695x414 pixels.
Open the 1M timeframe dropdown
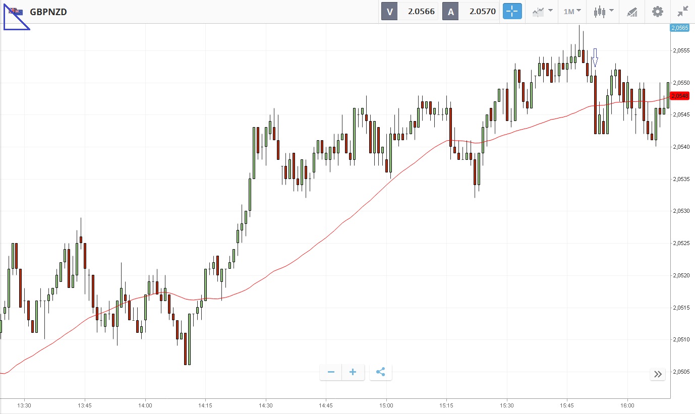click(572, 11)
